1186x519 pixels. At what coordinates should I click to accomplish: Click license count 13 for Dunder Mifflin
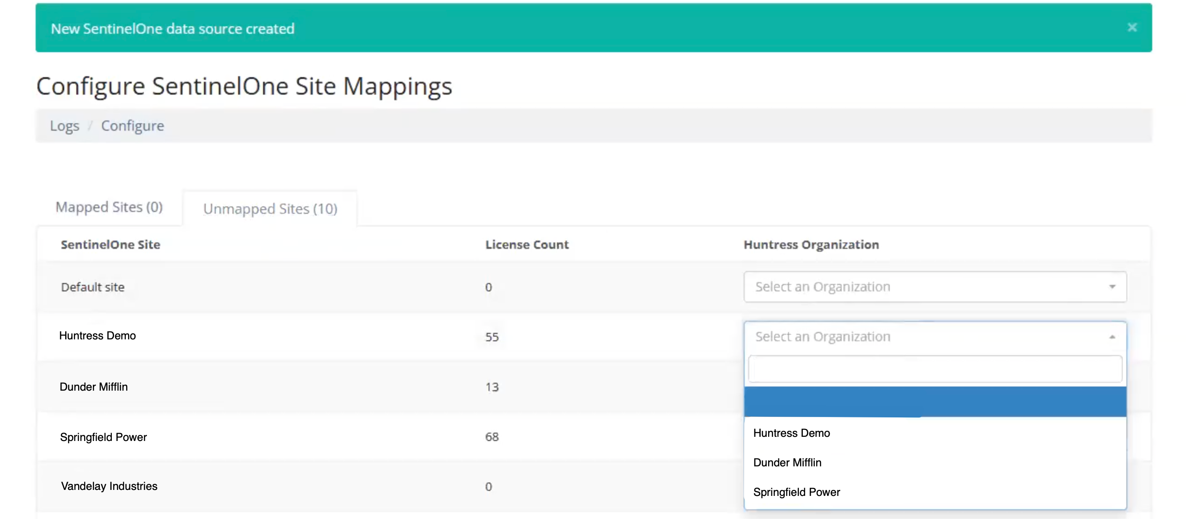(492, 387)
